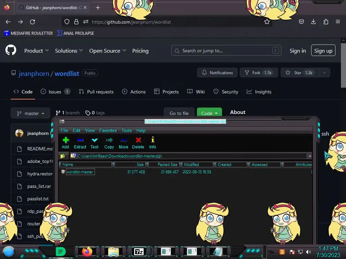Open the jeanphorn profile link

34,74
